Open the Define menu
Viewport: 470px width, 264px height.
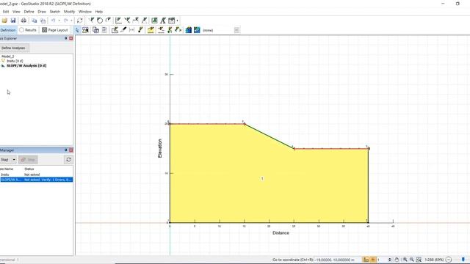pyautogui.click(x=29, y=12)
